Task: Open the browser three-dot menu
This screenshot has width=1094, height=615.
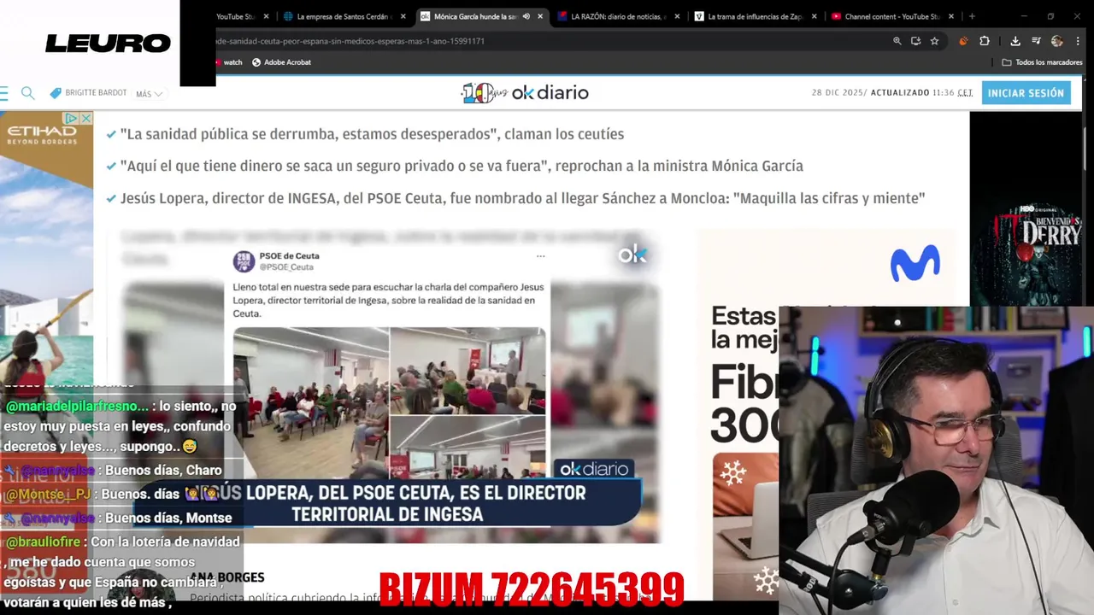Action: click(x=1078, y=41)
